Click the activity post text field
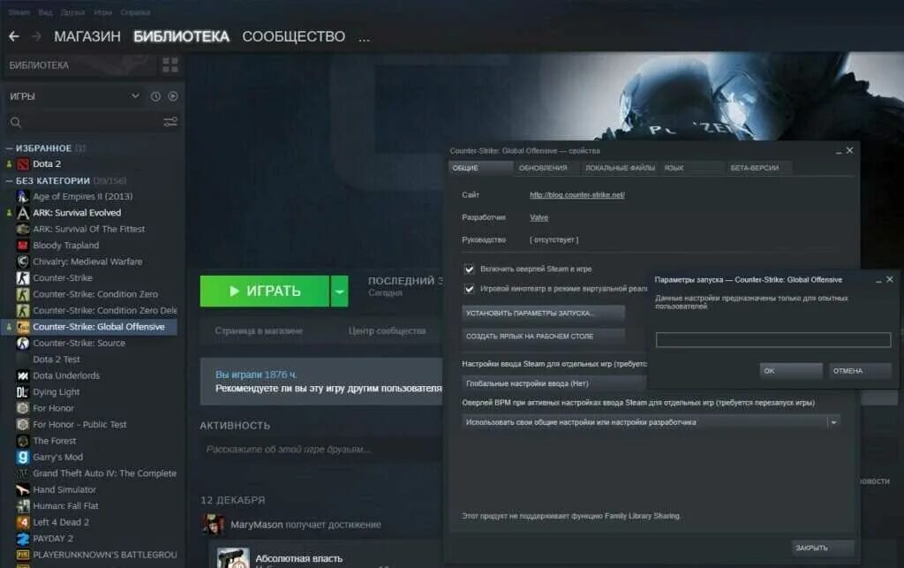 click(x=323, y=450)
